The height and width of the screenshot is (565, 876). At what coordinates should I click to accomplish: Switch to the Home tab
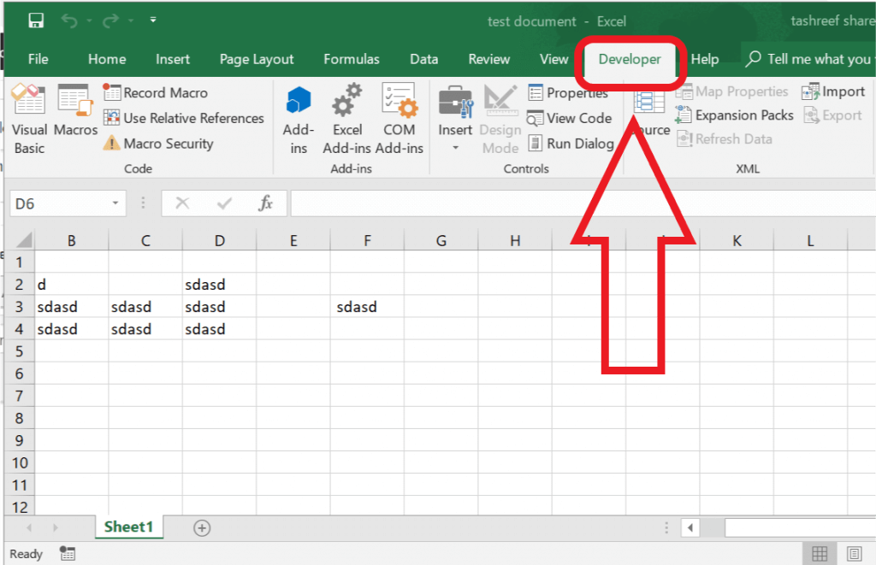[107, 59]
